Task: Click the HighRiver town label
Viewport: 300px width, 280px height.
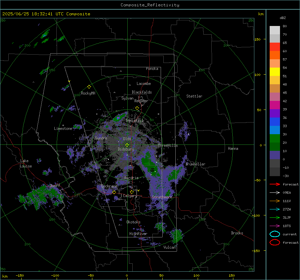Action: click(138, 234)
